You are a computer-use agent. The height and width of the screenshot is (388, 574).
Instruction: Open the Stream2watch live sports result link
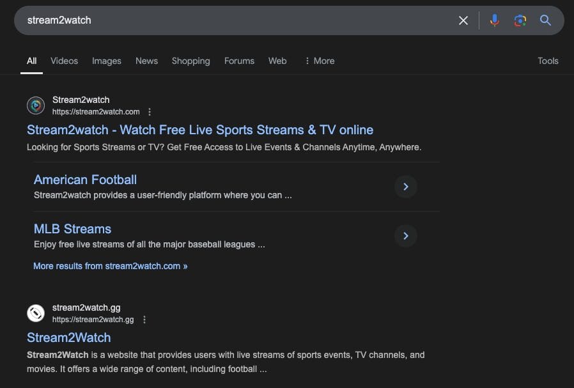(x=199, y=130)
